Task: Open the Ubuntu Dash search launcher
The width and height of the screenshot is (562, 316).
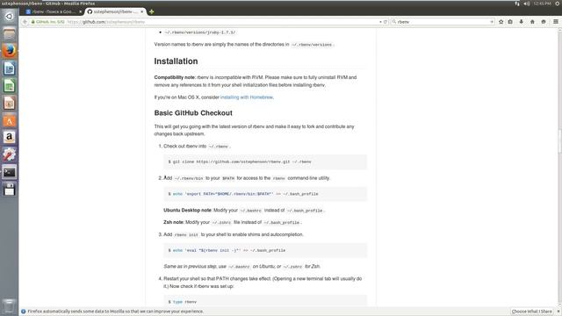Action: 10,16
